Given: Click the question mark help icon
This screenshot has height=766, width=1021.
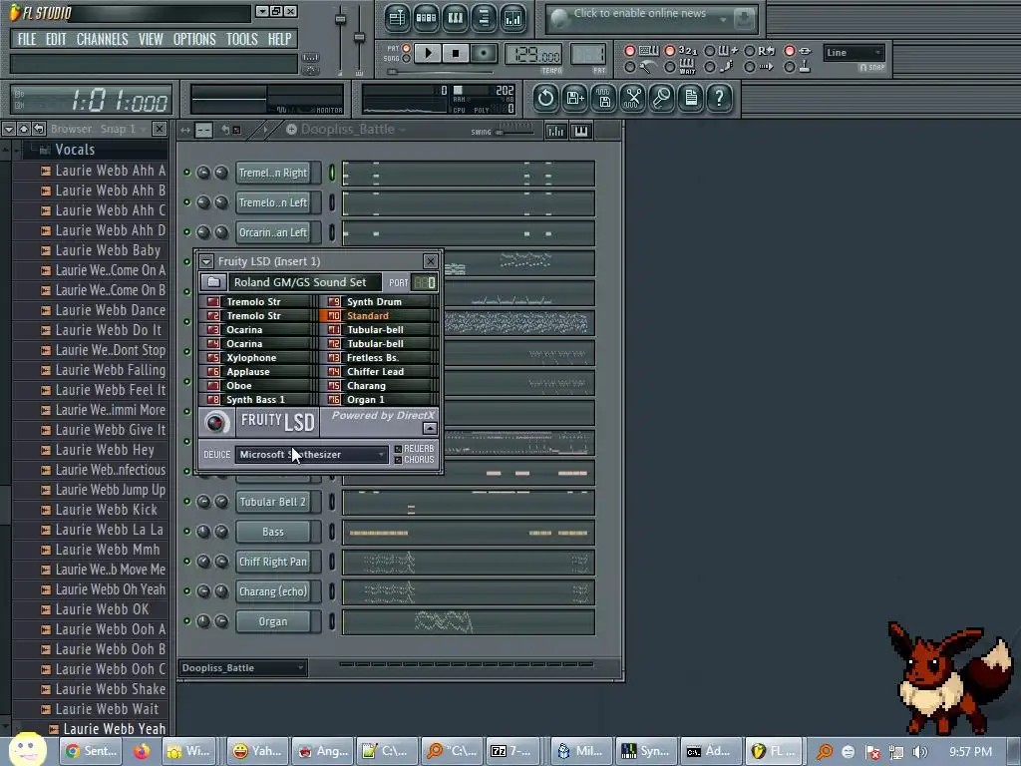Looking at the screenshot, I should click(x=720, y=99).
